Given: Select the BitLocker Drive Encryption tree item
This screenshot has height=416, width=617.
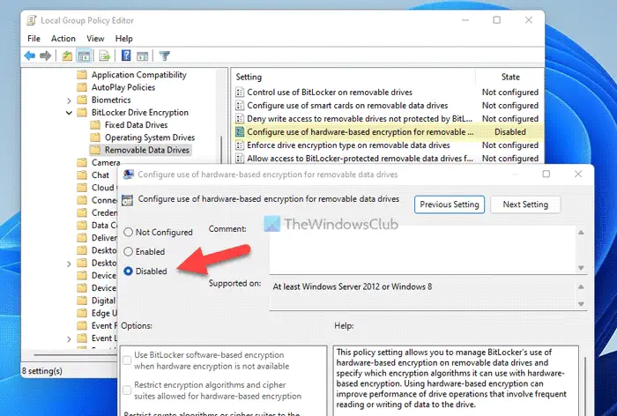Looking at the screenshot, I should coord(139,113).
